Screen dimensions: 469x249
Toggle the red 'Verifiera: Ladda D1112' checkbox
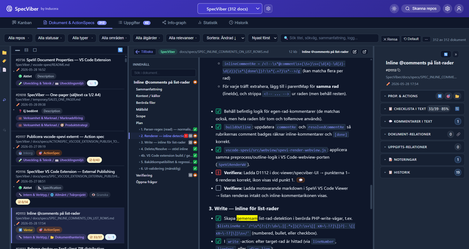tap(219, 172)
